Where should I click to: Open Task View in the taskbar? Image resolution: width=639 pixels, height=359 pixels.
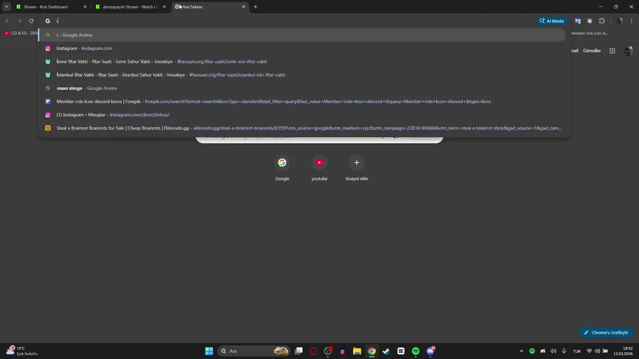click(x=299, y=351)
